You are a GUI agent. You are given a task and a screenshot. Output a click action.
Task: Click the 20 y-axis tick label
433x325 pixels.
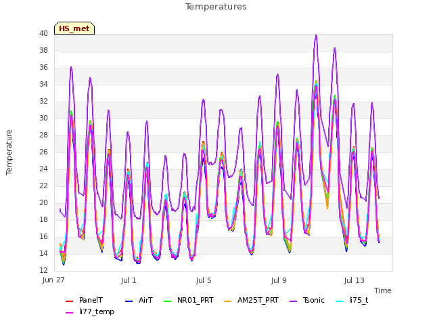pyautogui.click(x=43, y=202)
